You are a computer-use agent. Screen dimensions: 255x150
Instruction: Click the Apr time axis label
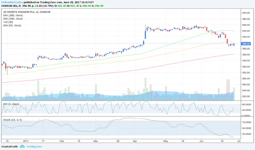click(x=135, y=141)
